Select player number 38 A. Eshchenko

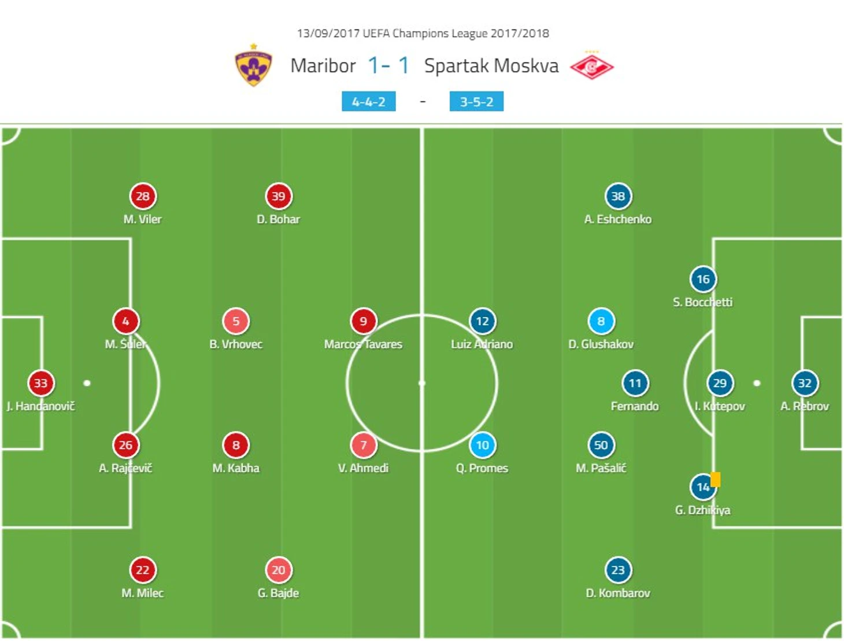[x=618, y=196]
